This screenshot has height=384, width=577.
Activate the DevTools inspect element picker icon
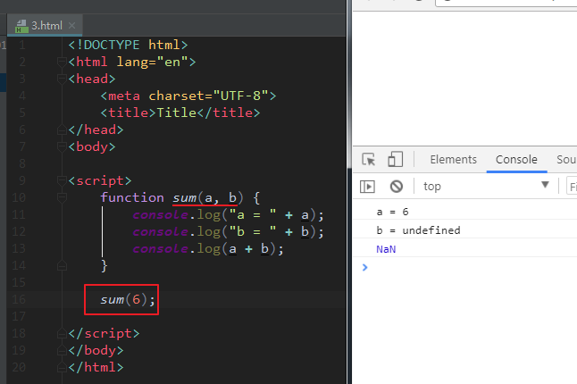(368, 159)
